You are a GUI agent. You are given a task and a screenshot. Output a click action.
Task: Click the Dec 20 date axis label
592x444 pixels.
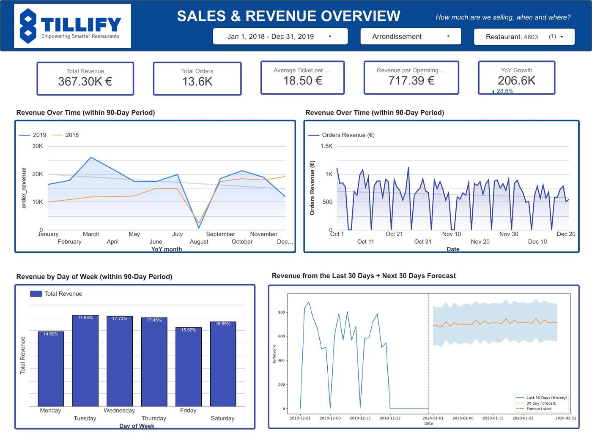coord(566,234)
